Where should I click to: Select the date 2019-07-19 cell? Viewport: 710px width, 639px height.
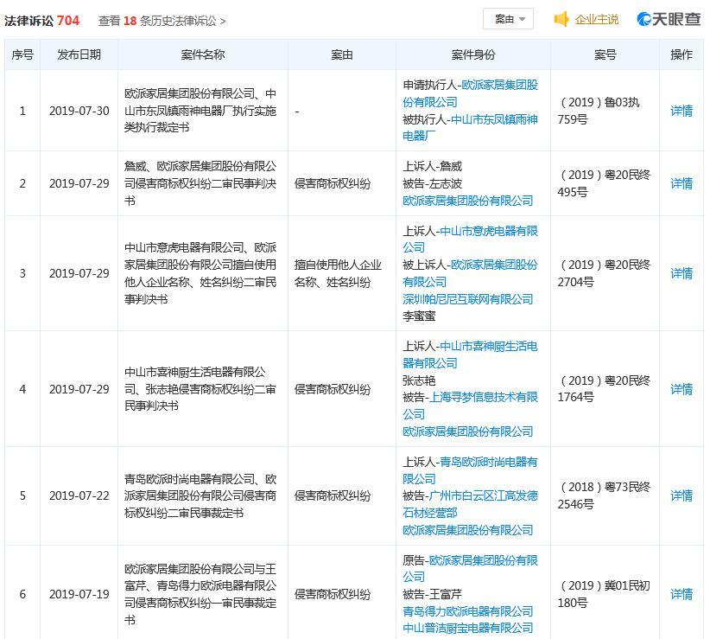[79, 594]
